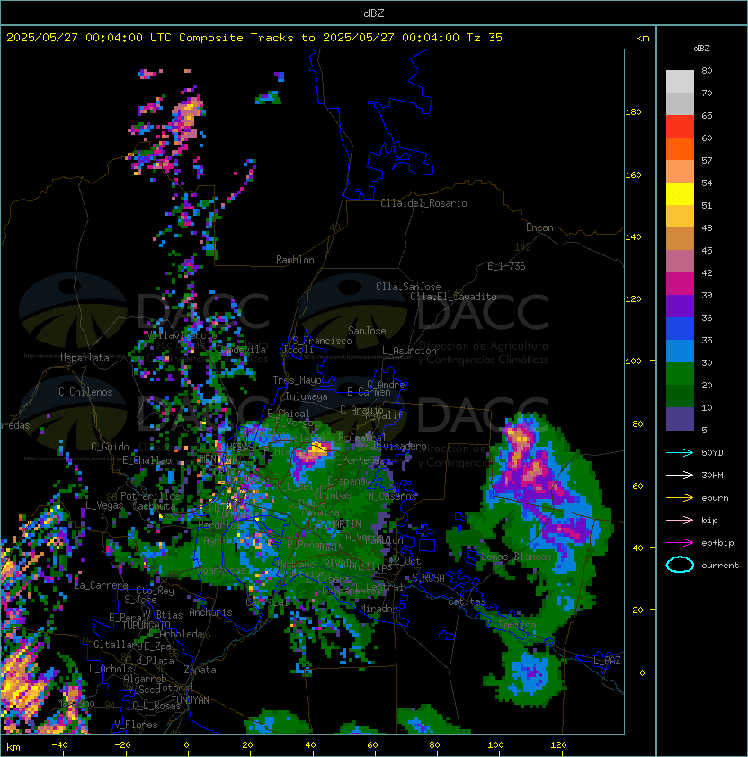Image resolution: width=748 pixels, height=757 pixels.
Task: Pick the light blue 30-35 dBZ swatch
Action: tap(680, 351)
